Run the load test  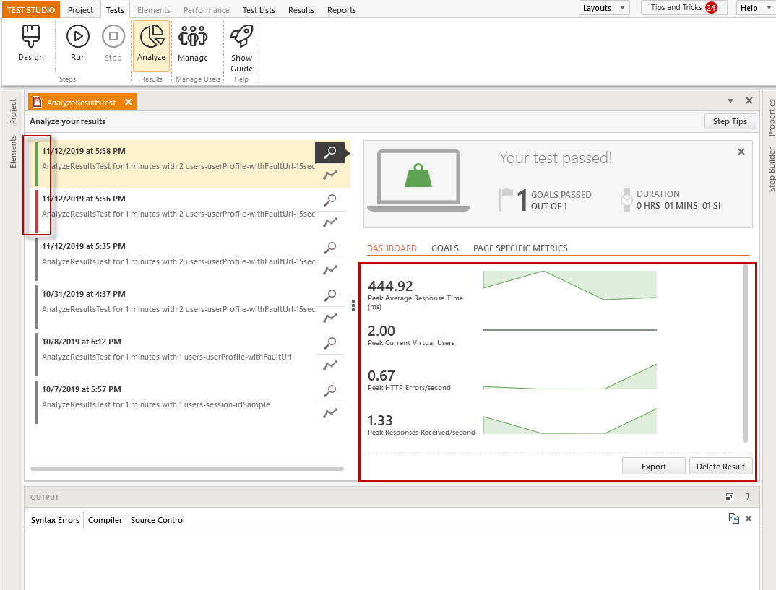pos(78,43)
